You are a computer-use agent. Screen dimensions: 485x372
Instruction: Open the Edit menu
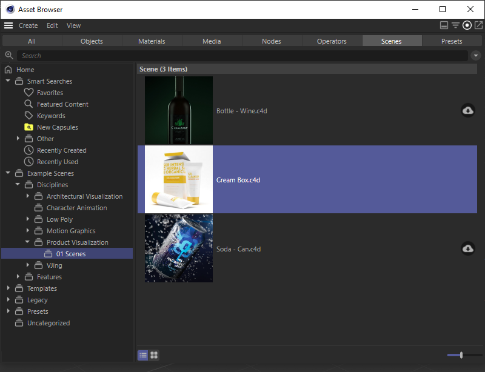click(52, 25)
